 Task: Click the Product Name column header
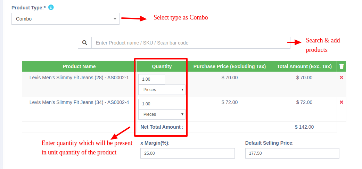pos(79,66)
